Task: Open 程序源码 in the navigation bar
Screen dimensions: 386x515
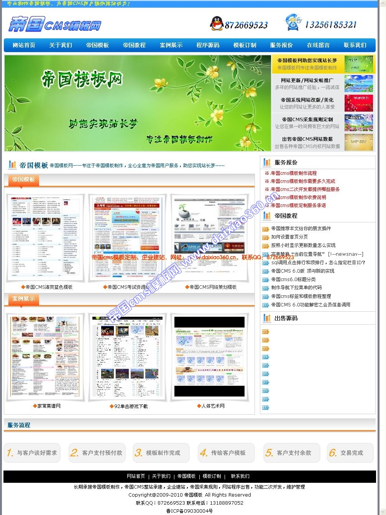Action: coord(208,45)
